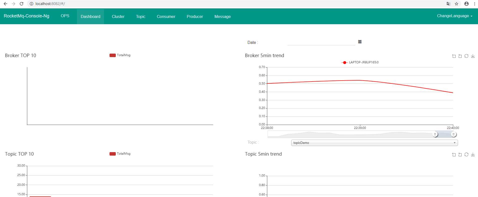478x197 pixels.
Task: Toggle the LAPTOP-JR8UP165:0 series legend
Action: 360,62
